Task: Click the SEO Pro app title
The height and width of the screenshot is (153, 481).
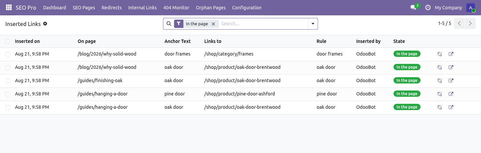Action: point(26,7)
